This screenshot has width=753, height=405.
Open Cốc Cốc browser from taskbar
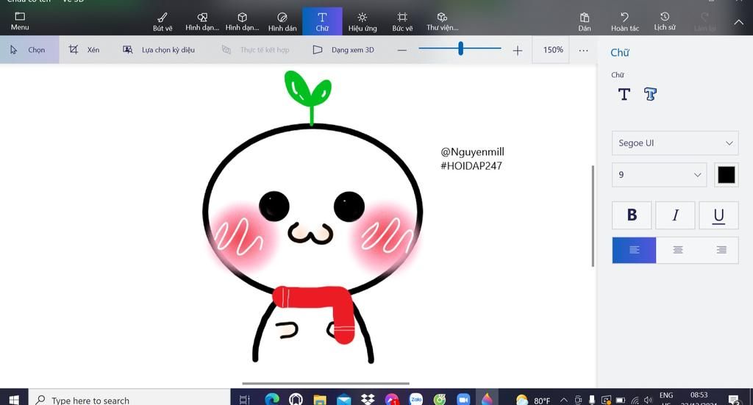(x=440, y=399)
